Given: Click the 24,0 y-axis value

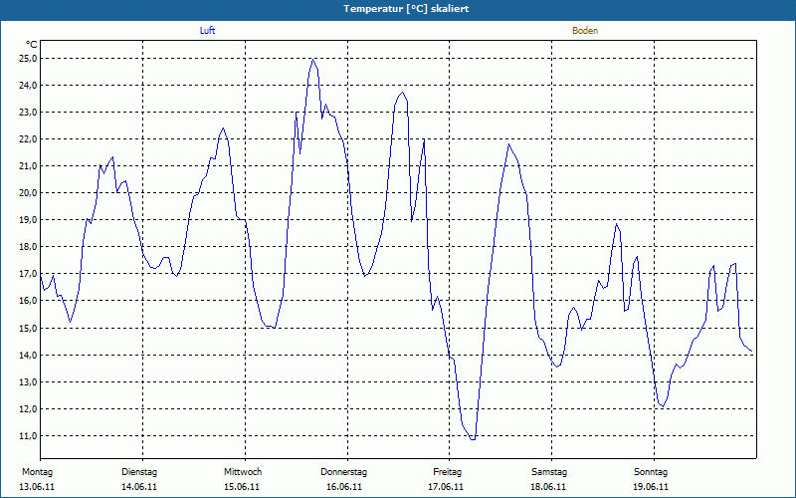Looking at the screenshot, I should 28,86.
